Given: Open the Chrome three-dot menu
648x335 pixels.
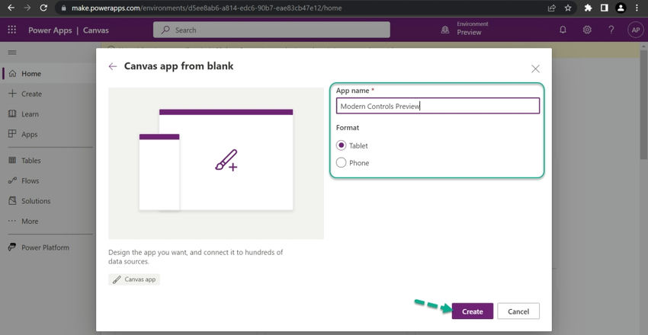Looking at the screenshot, I should click(x=637, y=8).
